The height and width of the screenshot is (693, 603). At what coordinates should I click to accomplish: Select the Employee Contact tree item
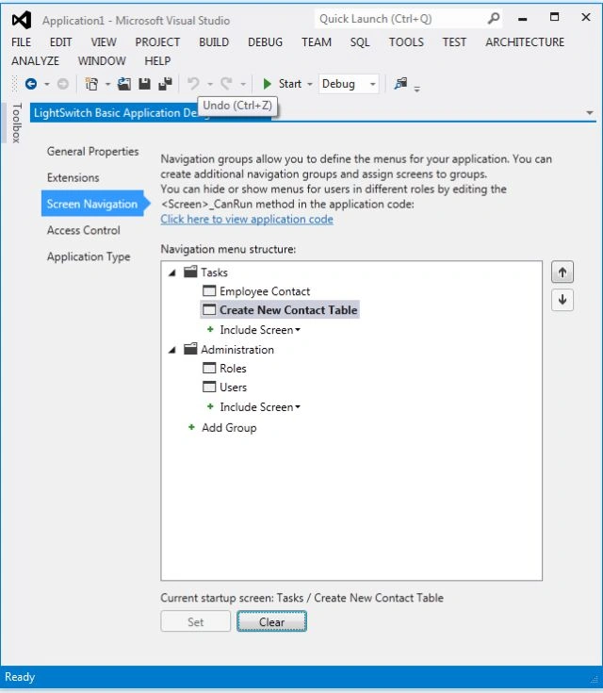(265, 291)
